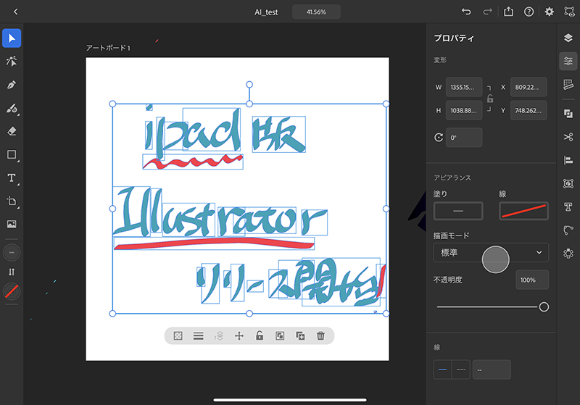Open the Help question mark

coord(529,12)
